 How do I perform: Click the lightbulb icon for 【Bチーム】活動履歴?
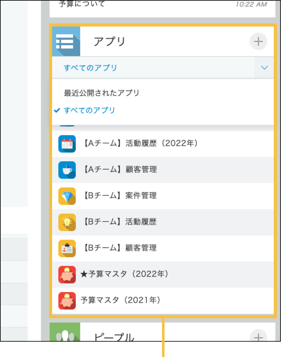[67, 222]
